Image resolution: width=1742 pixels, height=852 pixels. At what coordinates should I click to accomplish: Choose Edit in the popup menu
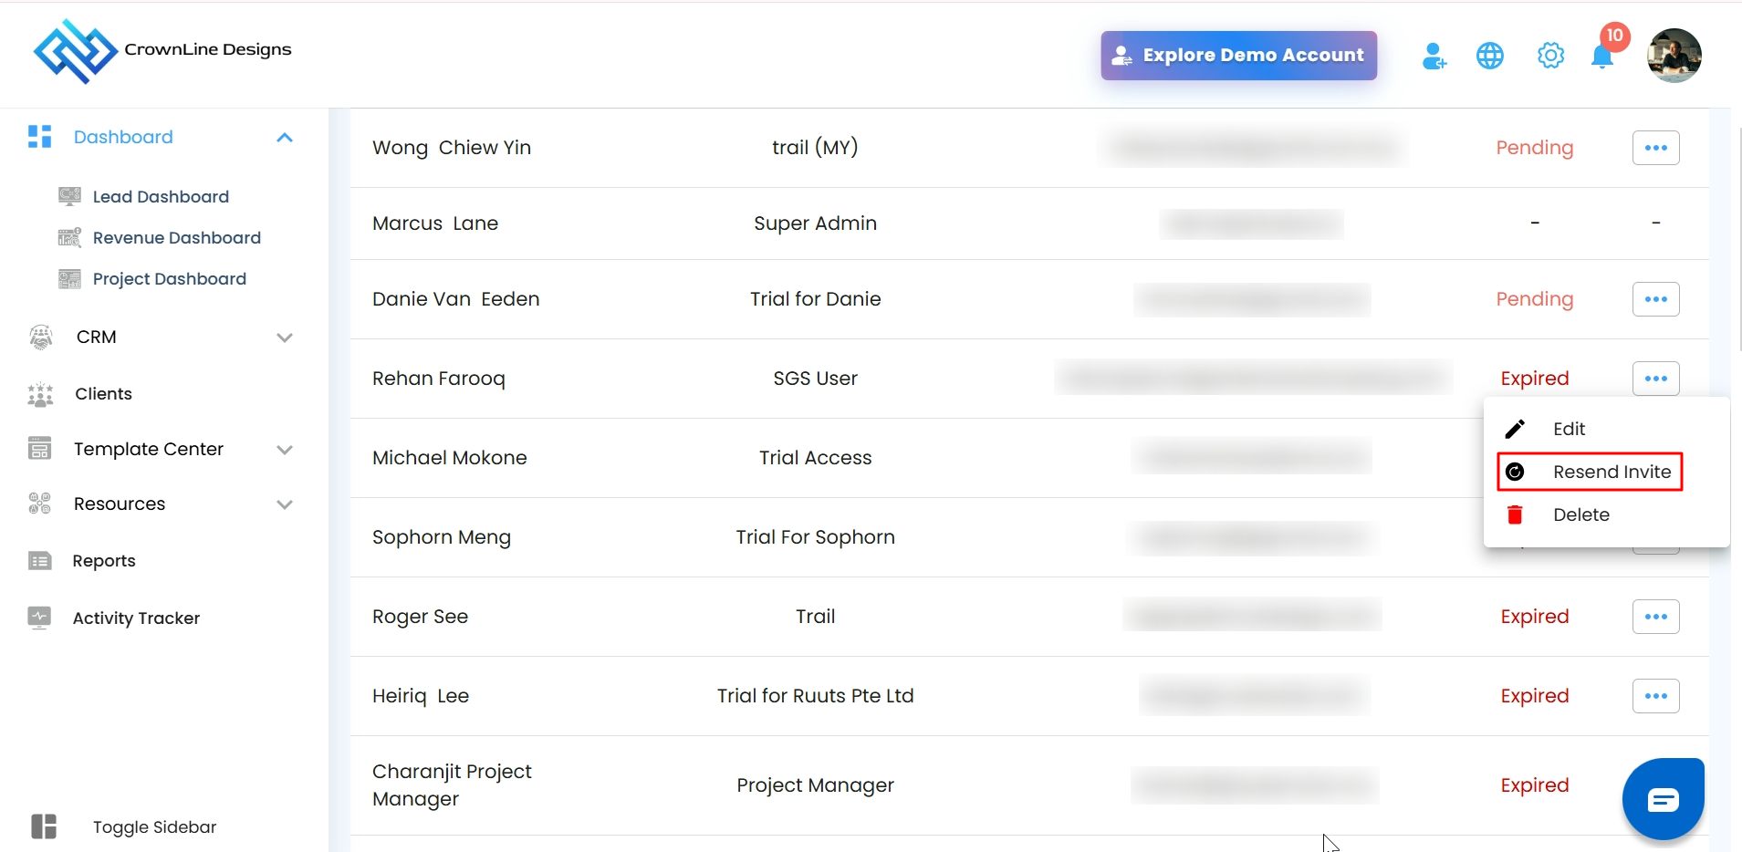pos(1569,429)
